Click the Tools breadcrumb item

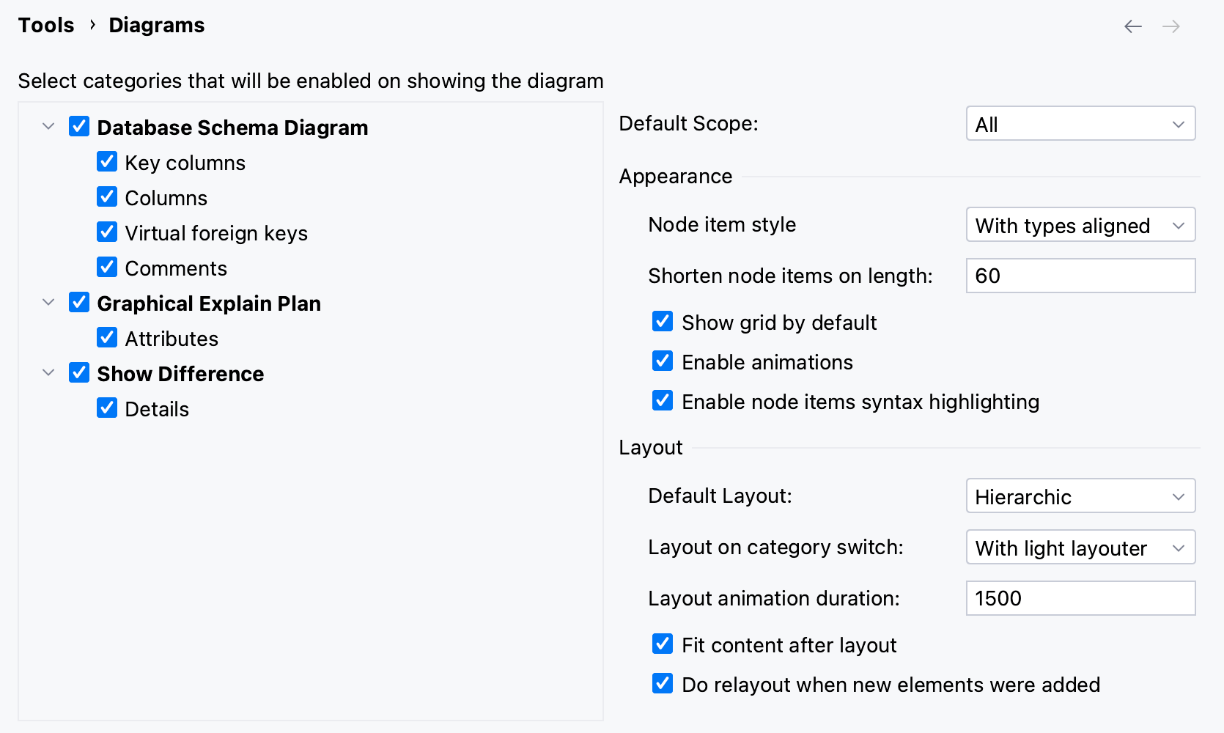45,24
